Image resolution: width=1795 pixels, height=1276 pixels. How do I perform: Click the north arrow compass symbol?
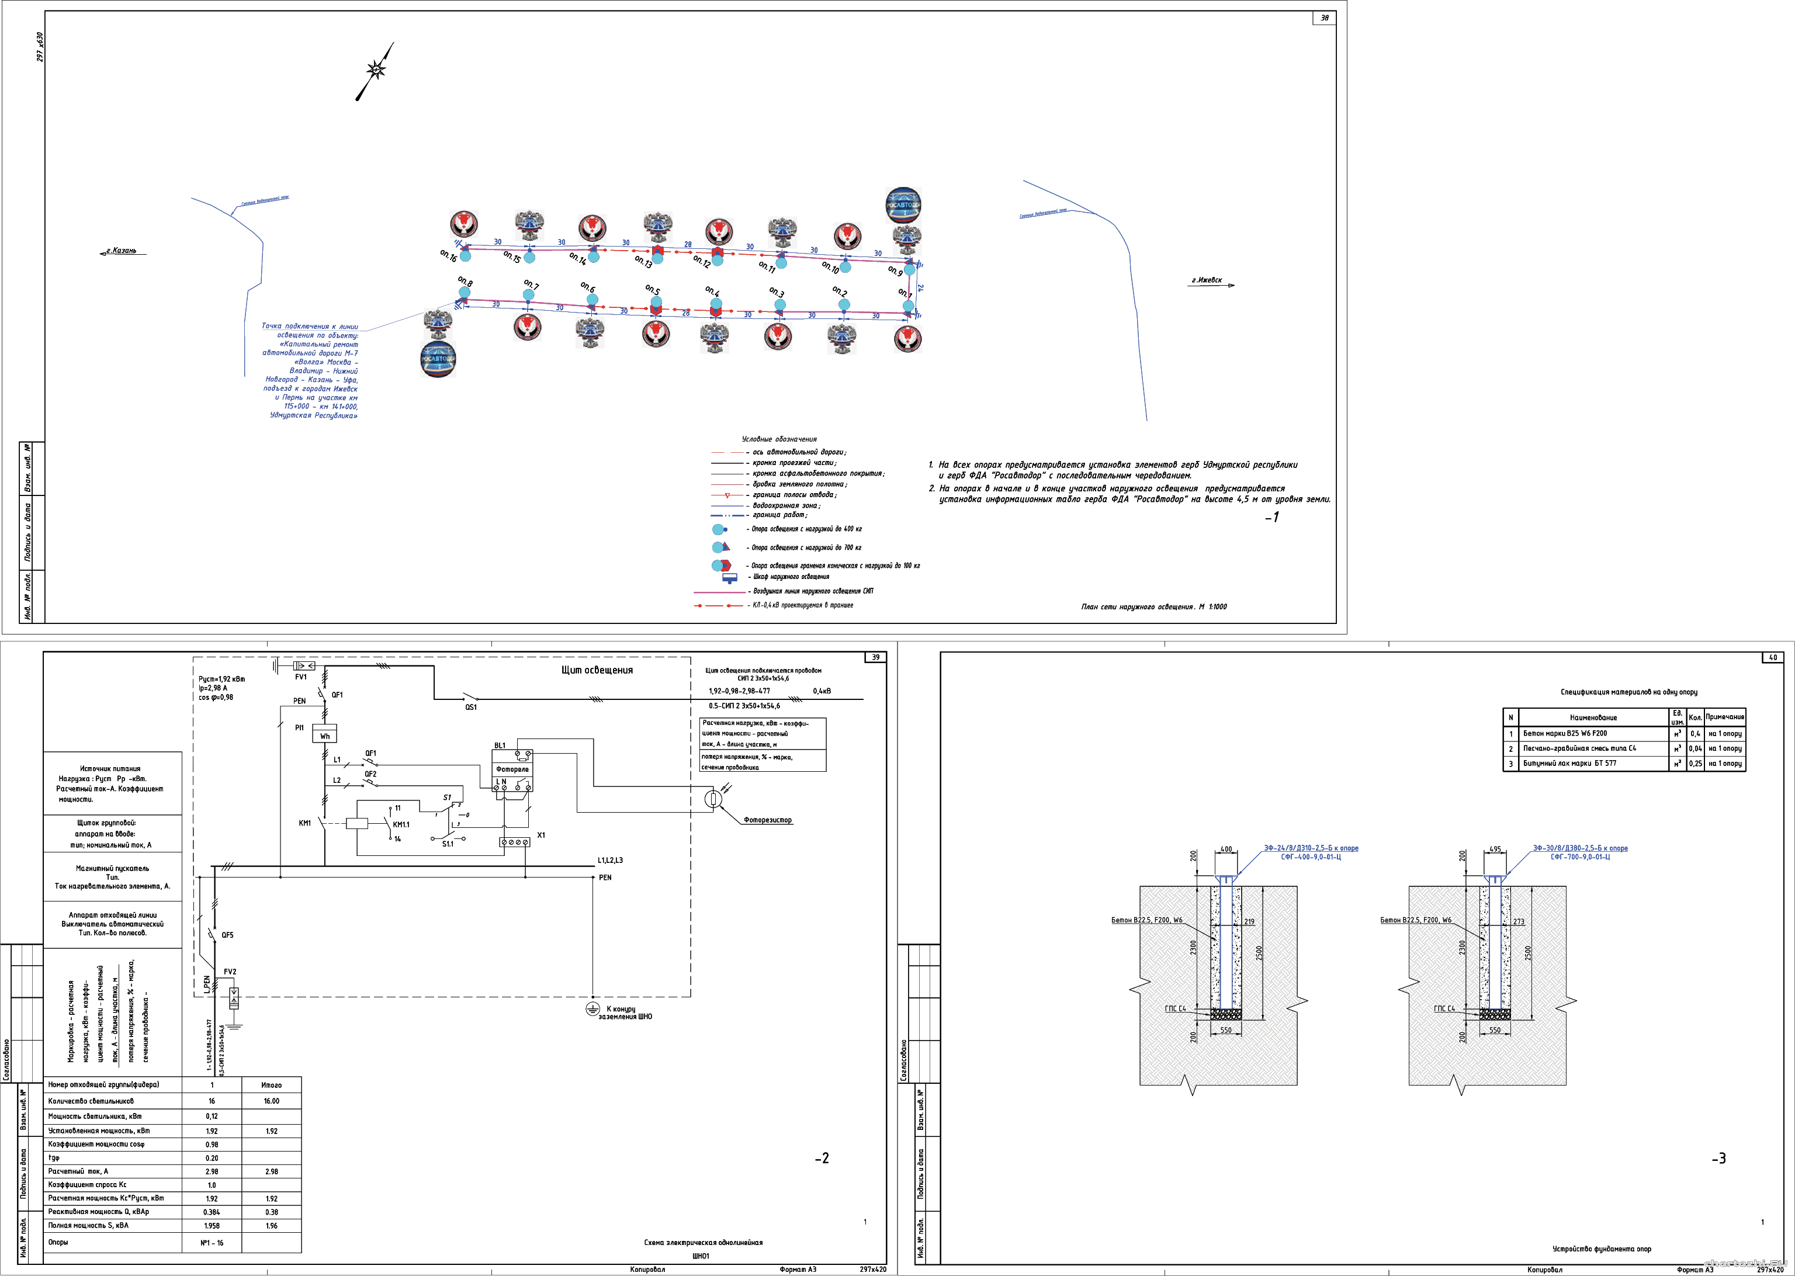(376, 71)
